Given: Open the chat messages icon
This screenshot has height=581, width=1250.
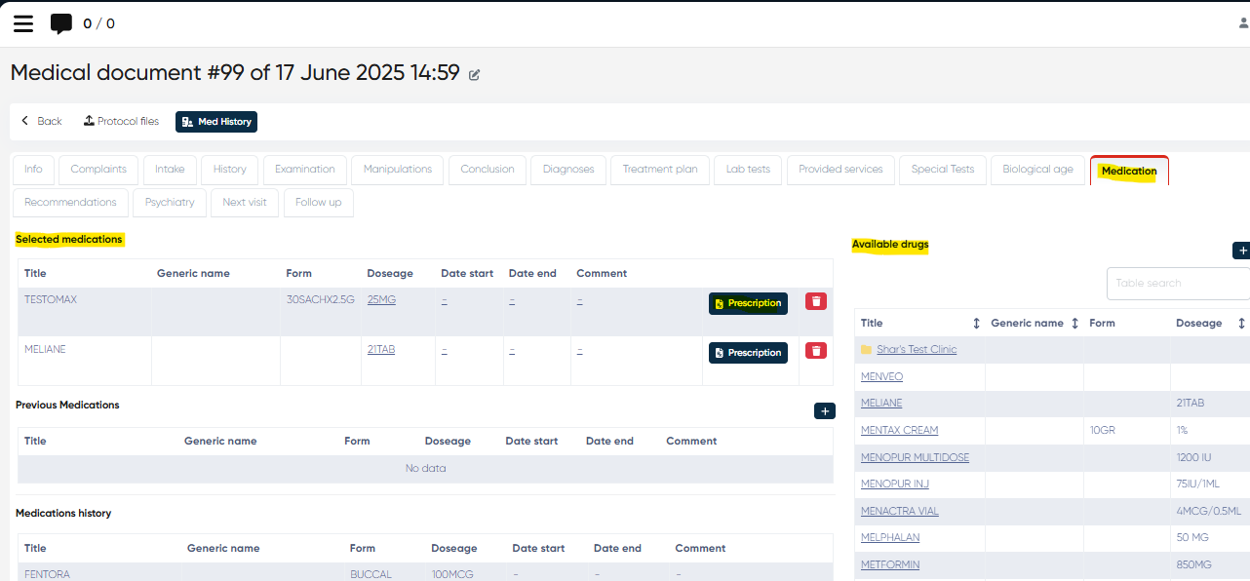Looking at the screenshot, I should (61, 23).
